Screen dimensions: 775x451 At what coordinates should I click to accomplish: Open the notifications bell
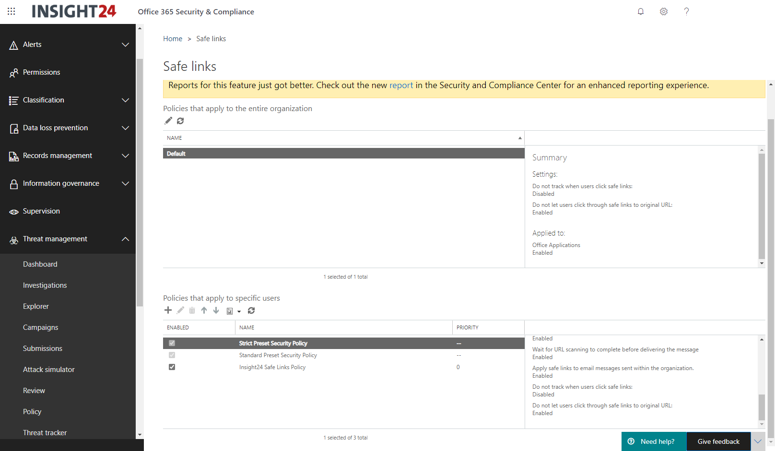click(x=641, y=11)
